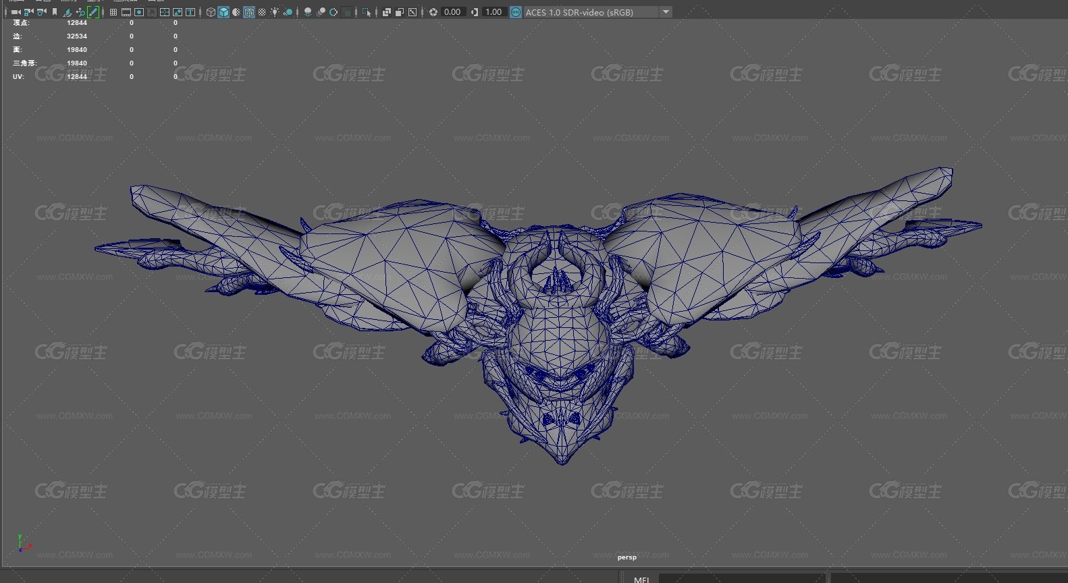Screen dimensions: 1068x583
Task: Click the Select Camera icon
Action: [x=16, y=12]
